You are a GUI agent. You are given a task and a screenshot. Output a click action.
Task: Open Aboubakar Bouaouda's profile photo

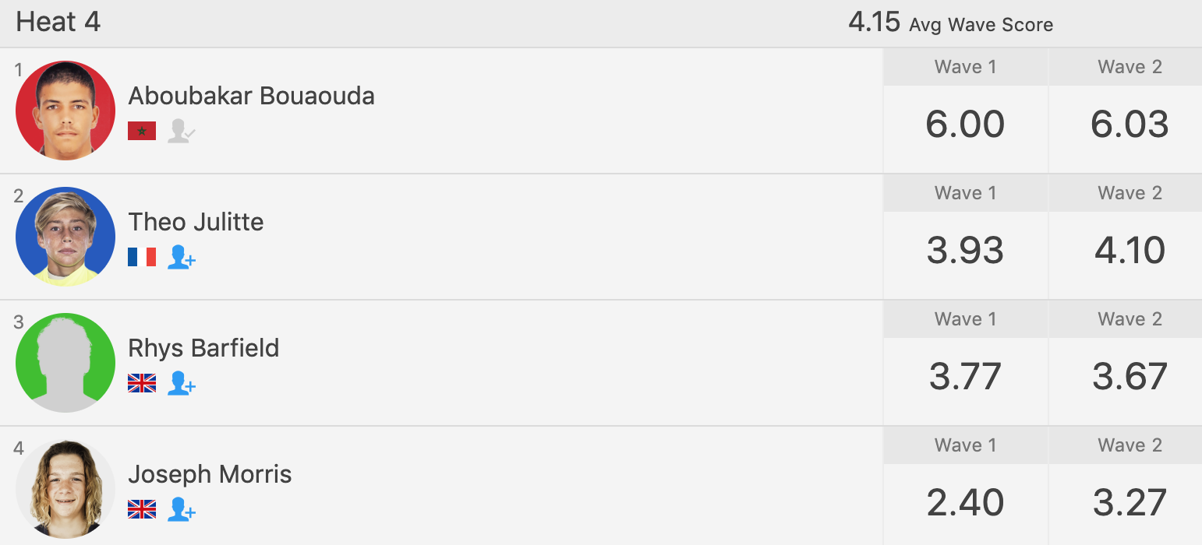pos(65,111)
